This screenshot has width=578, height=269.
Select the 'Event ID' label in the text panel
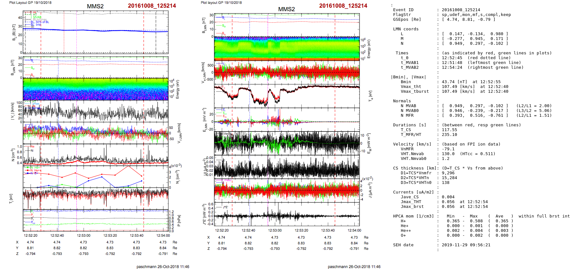coord(403,10)
